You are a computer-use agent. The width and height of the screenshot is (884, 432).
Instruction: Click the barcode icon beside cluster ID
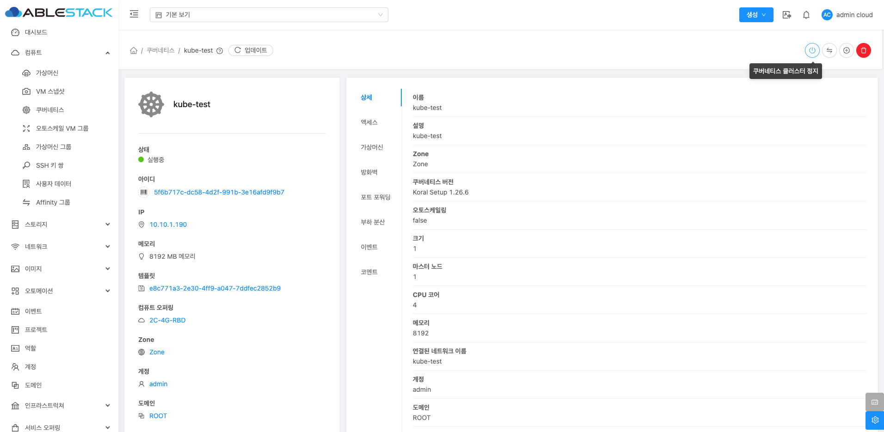click(144, 192)
